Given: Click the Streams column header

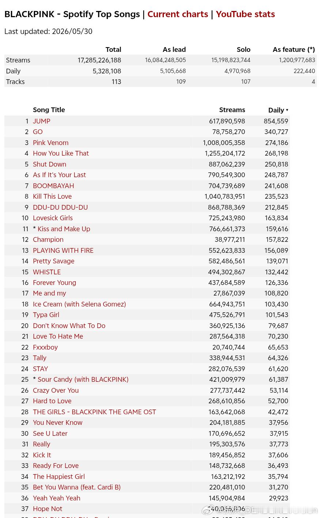Looking at the screenshot, I should click(232, 110).
